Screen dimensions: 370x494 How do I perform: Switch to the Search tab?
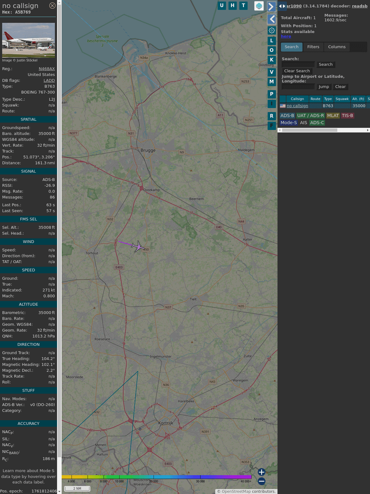pos(291,47)
